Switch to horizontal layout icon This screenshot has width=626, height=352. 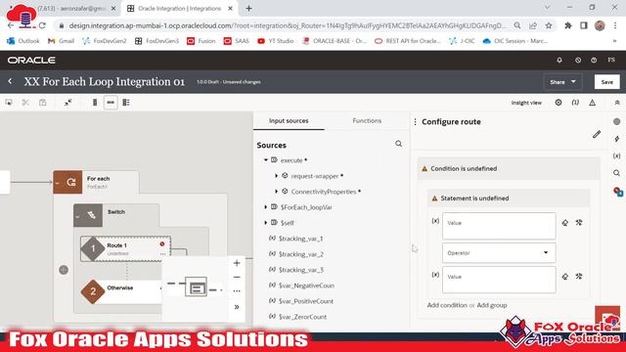pyautogui.click(x=111, y=103)
